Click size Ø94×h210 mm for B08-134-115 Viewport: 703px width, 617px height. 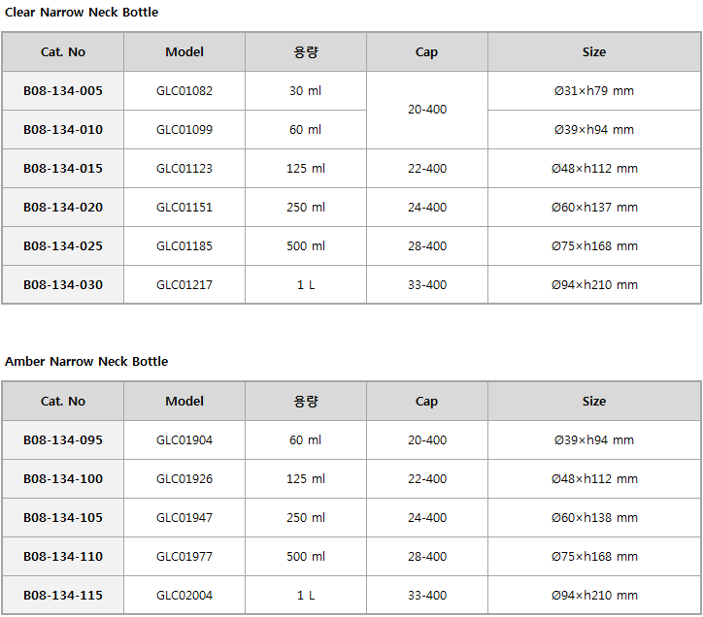tap(594, 596)
